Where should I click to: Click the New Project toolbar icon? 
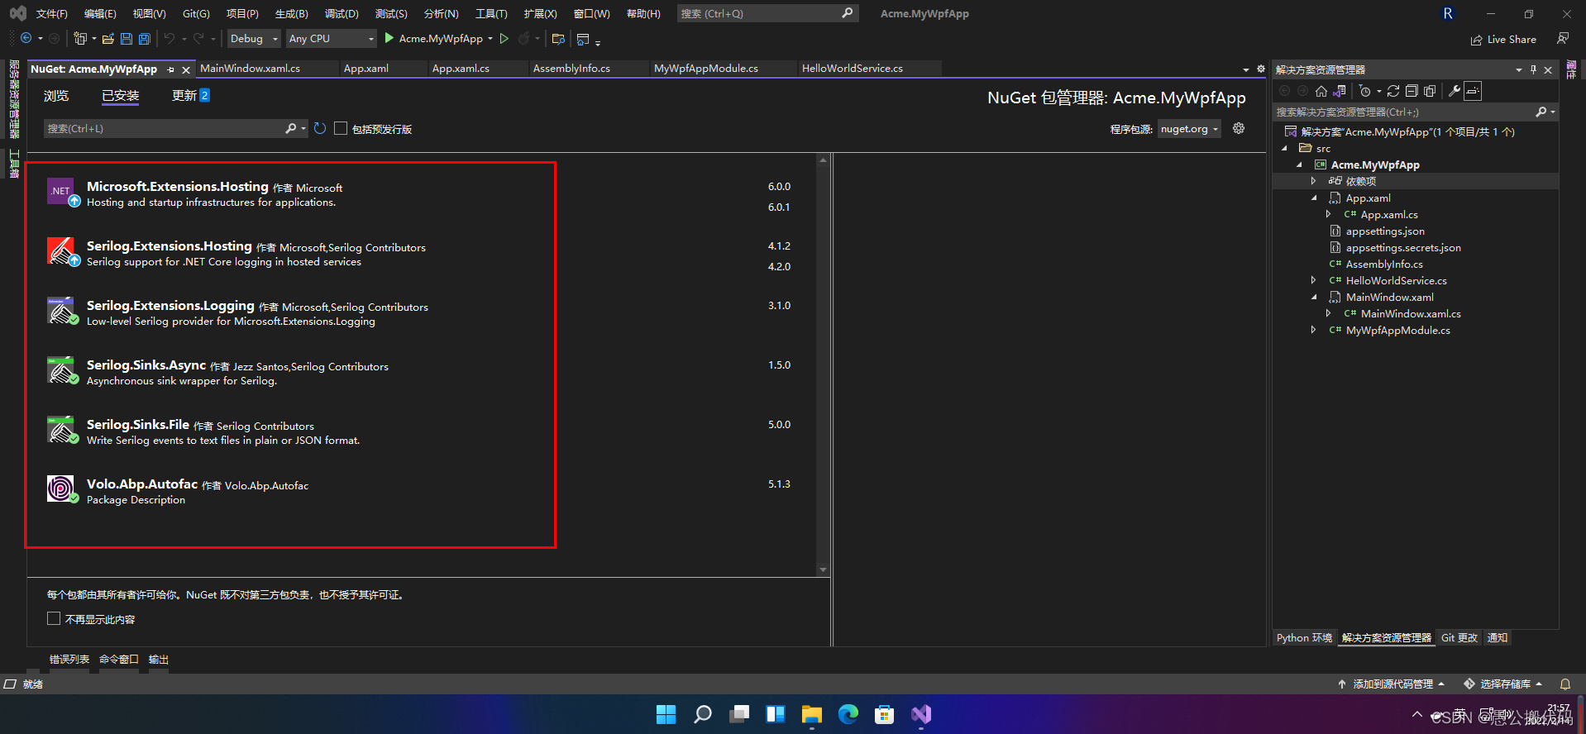[x=80, y=38]
